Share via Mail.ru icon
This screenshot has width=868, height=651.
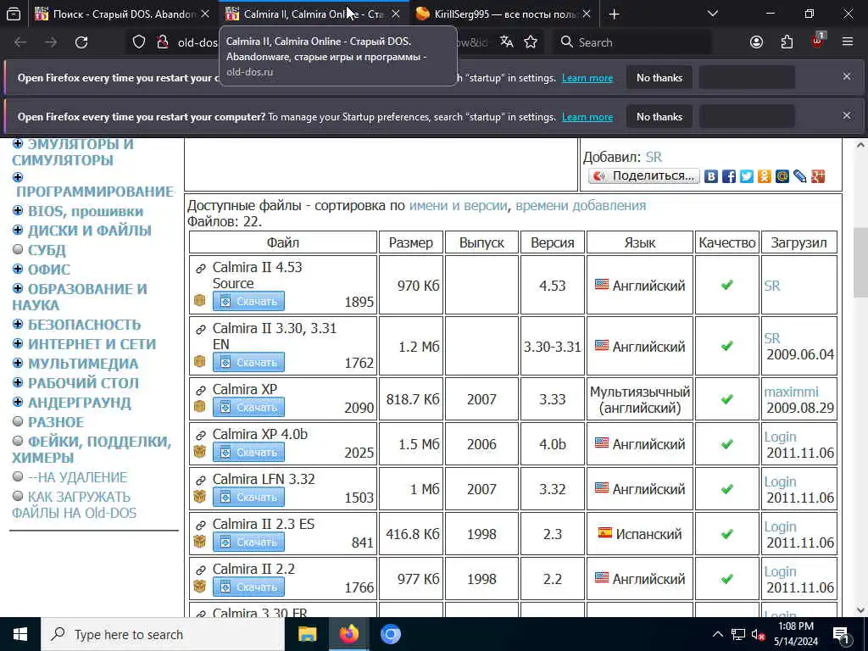pos(782,176)
